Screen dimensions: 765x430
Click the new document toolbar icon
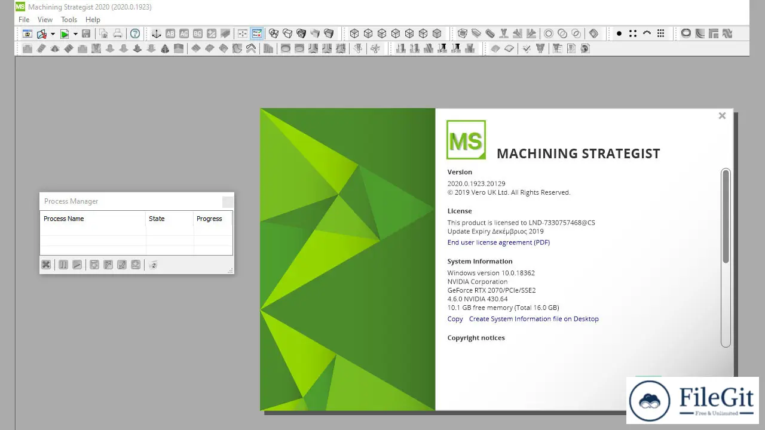click(x=27, y=34)
